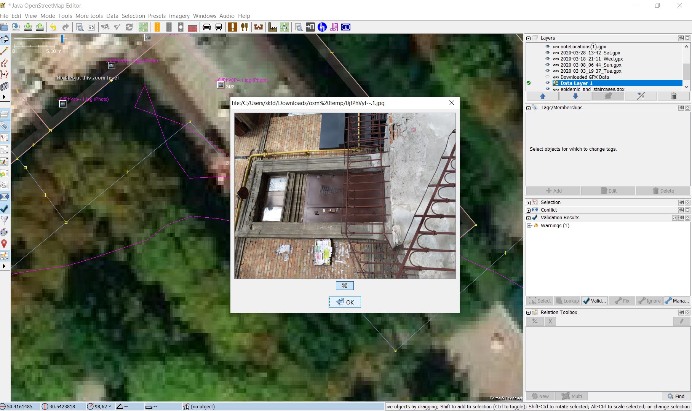692x411 pixels.
Task: Toggle visibility of 2020-03-08_06-44_Sun.gpx layer
Action: 548,65
